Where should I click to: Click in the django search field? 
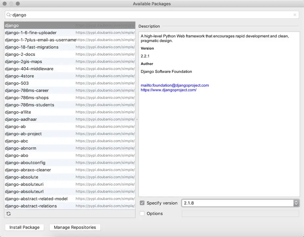point(152,15)
